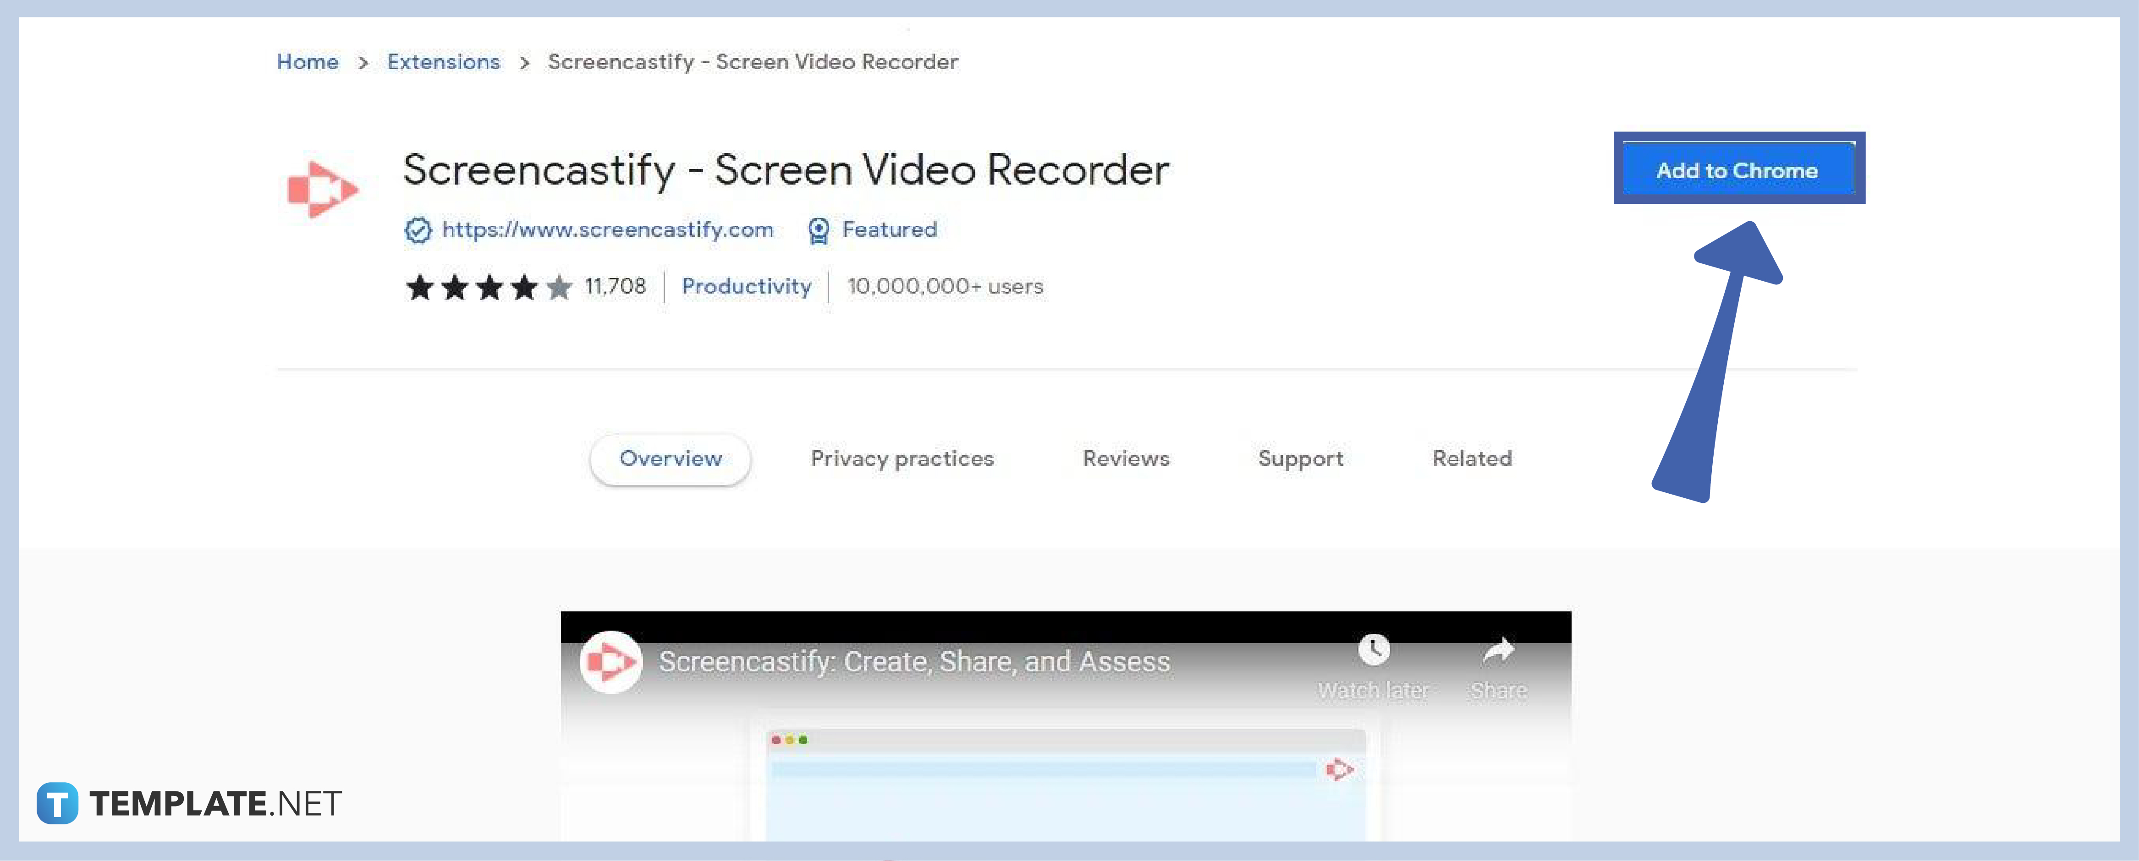Open the Reviews tab
The height and width of the screenshot is (861, 2139).
point(1125,459)
